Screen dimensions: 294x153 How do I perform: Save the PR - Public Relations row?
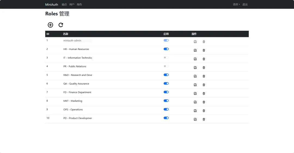coord(195,68)
